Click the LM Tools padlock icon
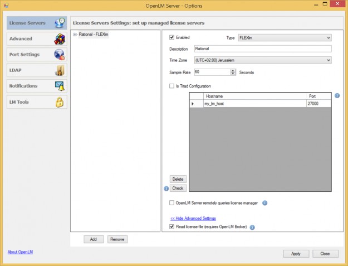The width and height of the screenshot is (348, 266). (60, 102)
